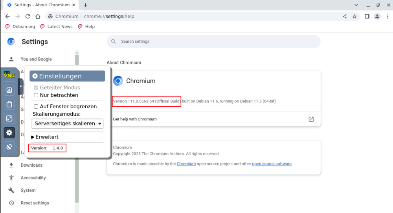The height and width of the screenshot is (213, 393).
Task: Click the address bar URL
Action: point(109,16)
